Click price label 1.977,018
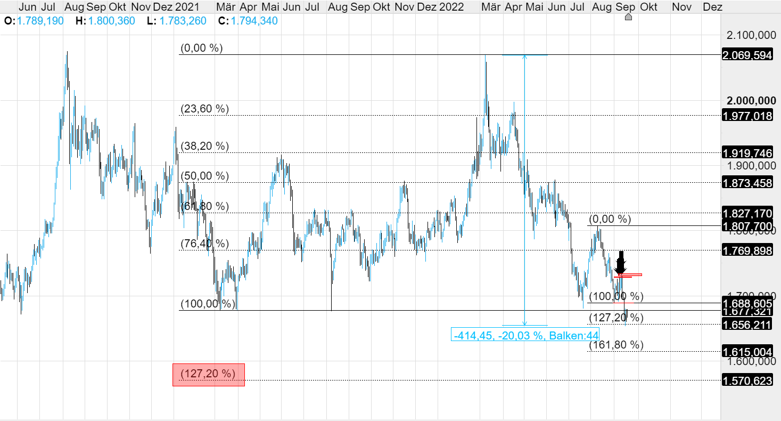Viewport: 781px width, 421px height. pyautogui.click(x=747, y=115)
